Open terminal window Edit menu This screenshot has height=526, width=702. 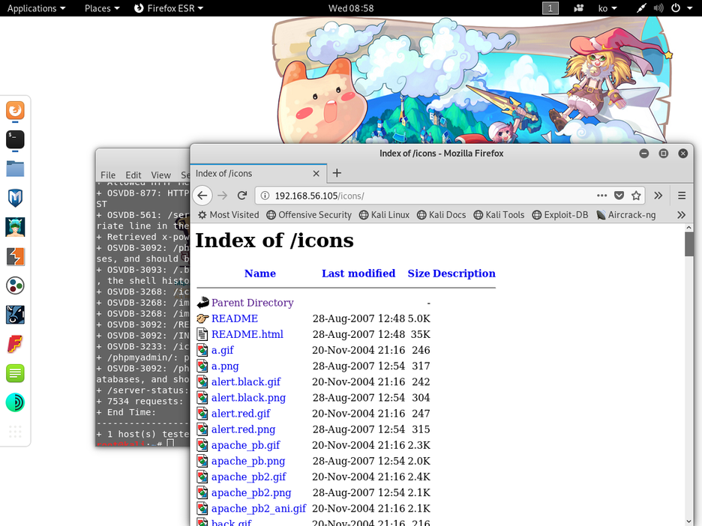click(133, 175)
